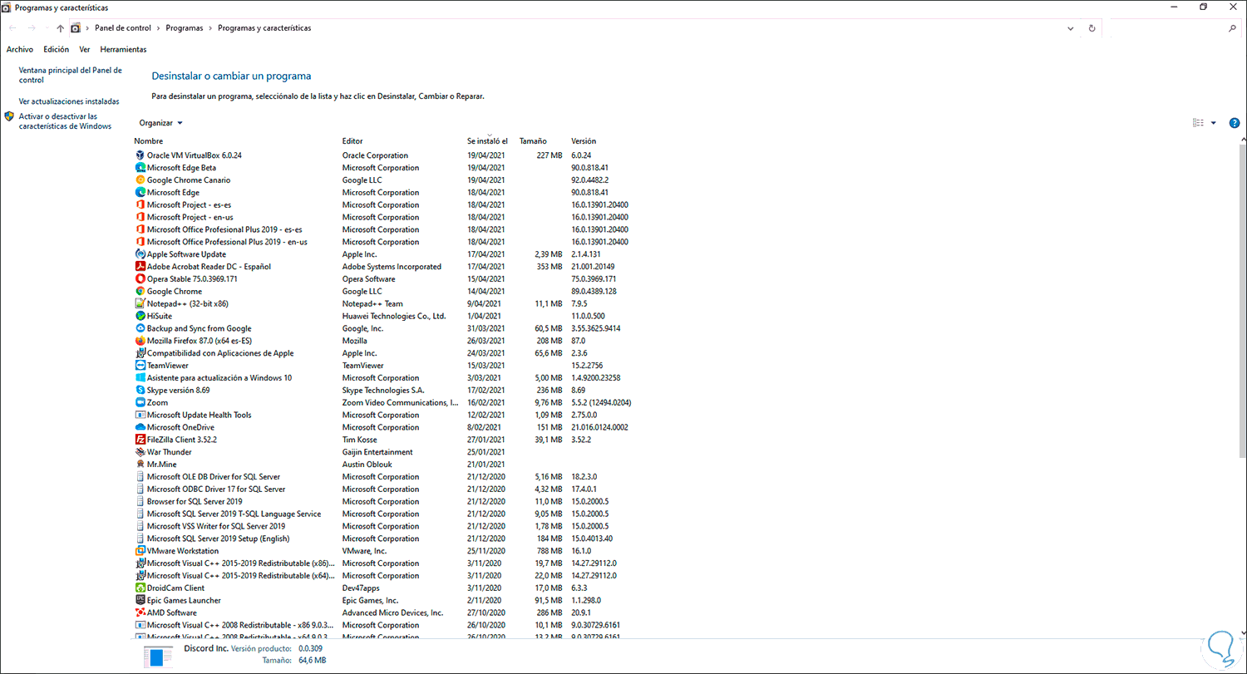Image resolution: width=1247 pixels, height=674 pixels.
Task: Click the Mozilla Firefox icon
Action: 140,341
